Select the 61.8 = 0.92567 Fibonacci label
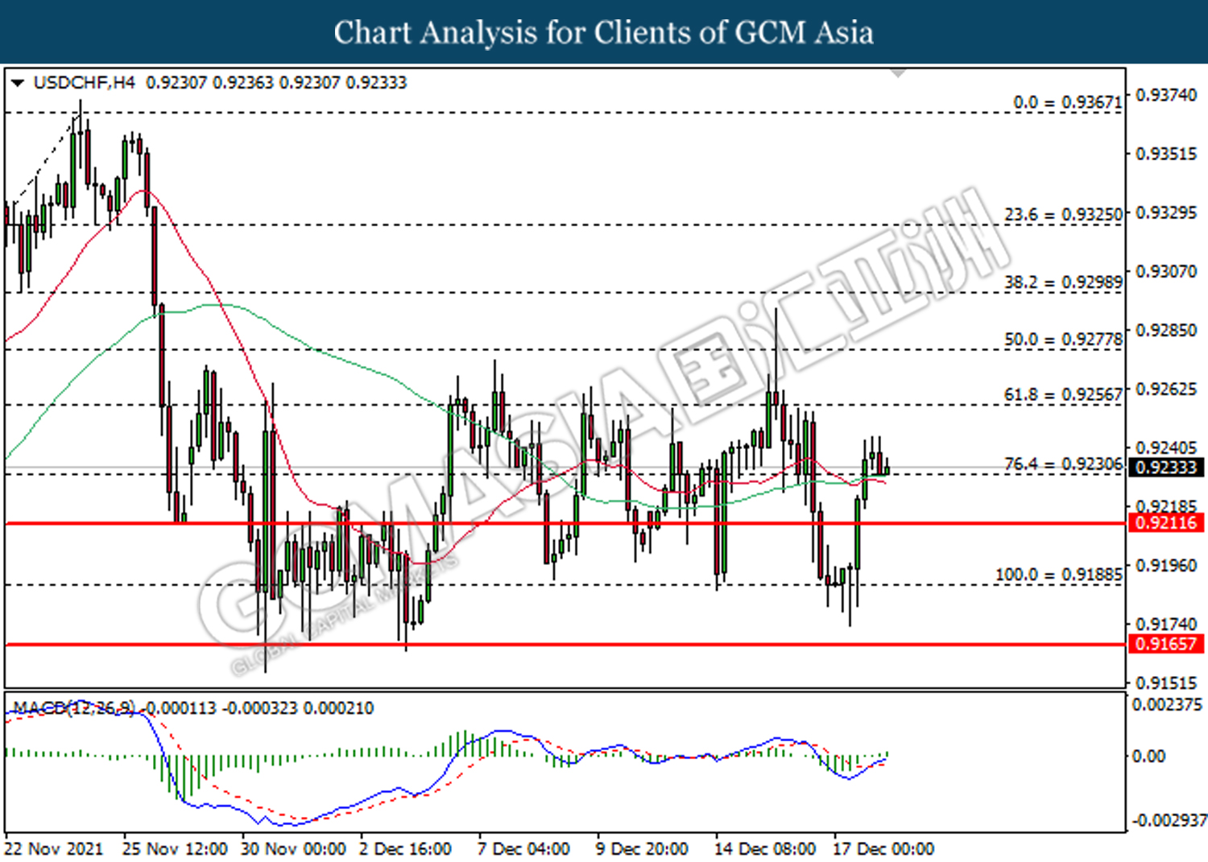 1063,394
